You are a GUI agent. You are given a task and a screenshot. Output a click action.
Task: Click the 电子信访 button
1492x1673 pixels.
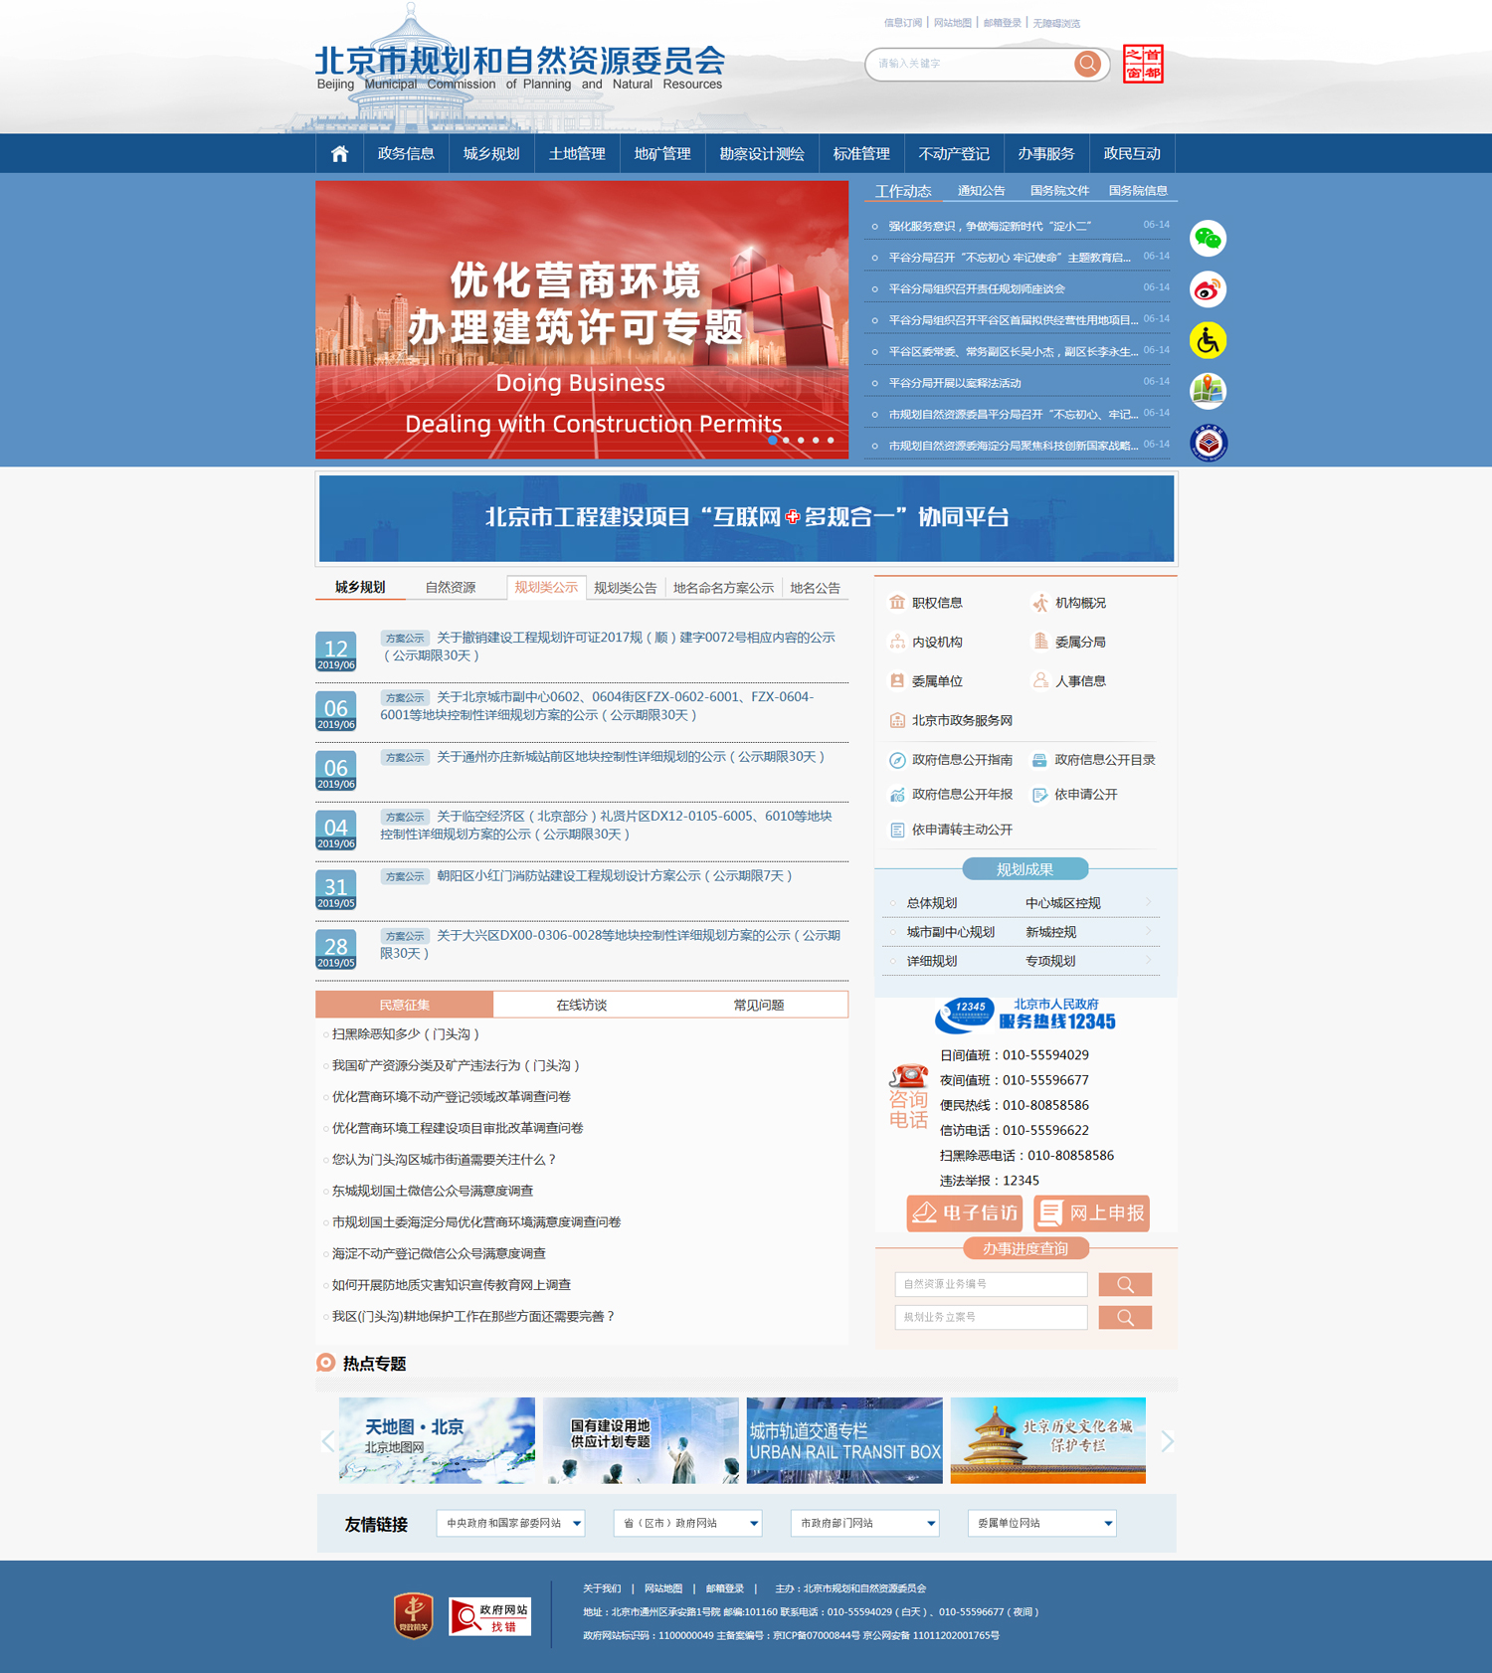[x=965, y=1213]
